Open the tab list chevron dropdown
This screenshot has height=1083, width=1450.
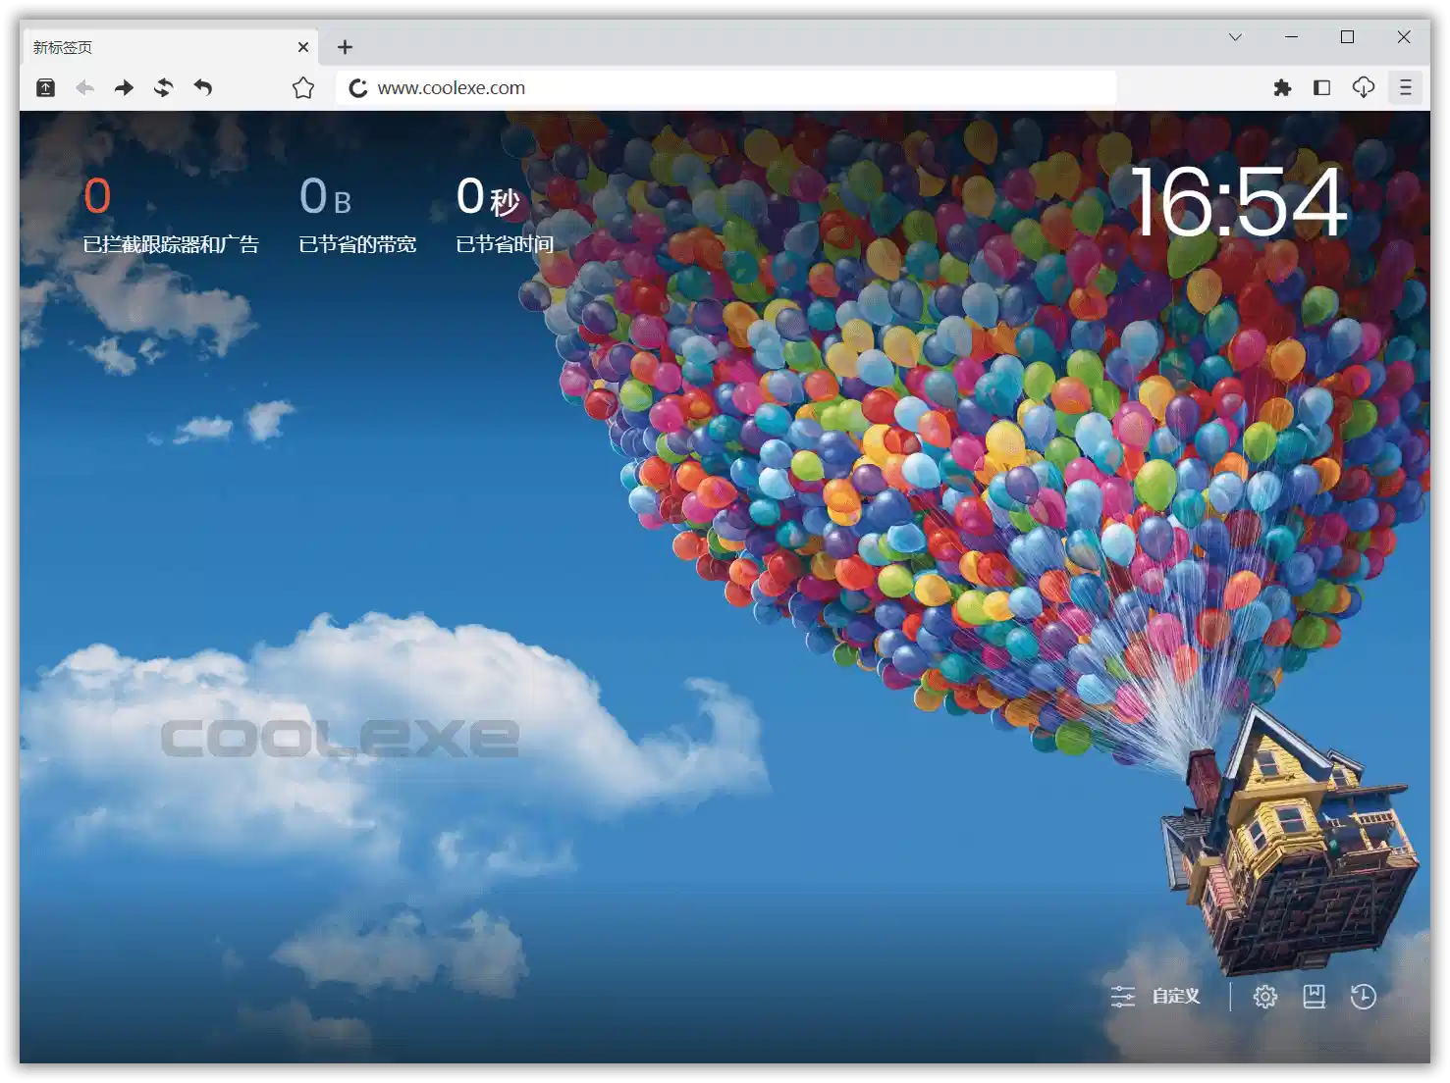(1234, 37)
